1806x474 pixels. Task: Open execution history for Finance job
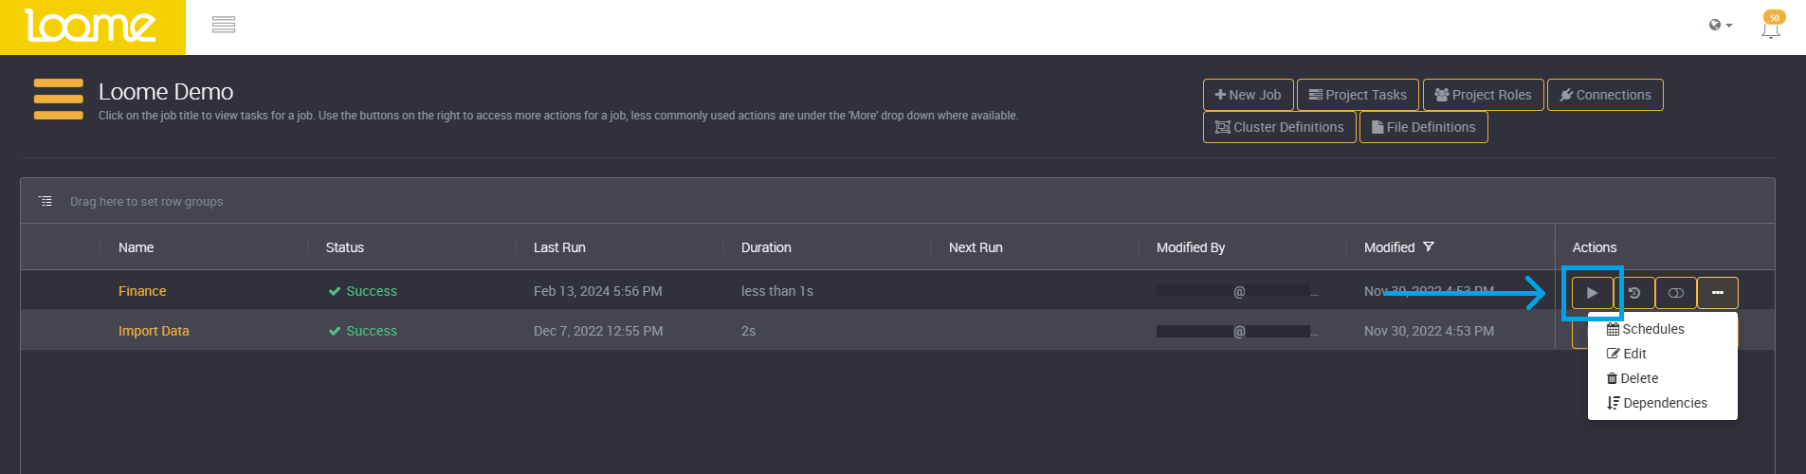coord(1634,293)
